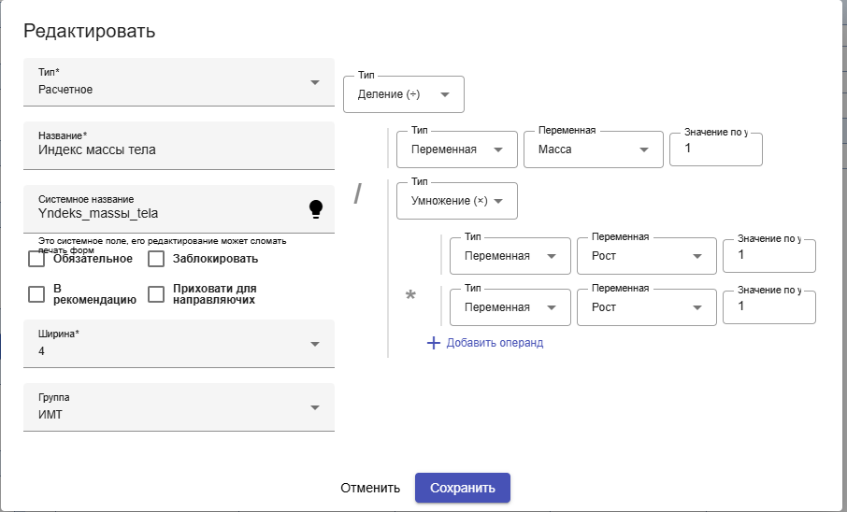Focus the Системное название input field
Screen dimensions: 847x512
pos(168,213)
